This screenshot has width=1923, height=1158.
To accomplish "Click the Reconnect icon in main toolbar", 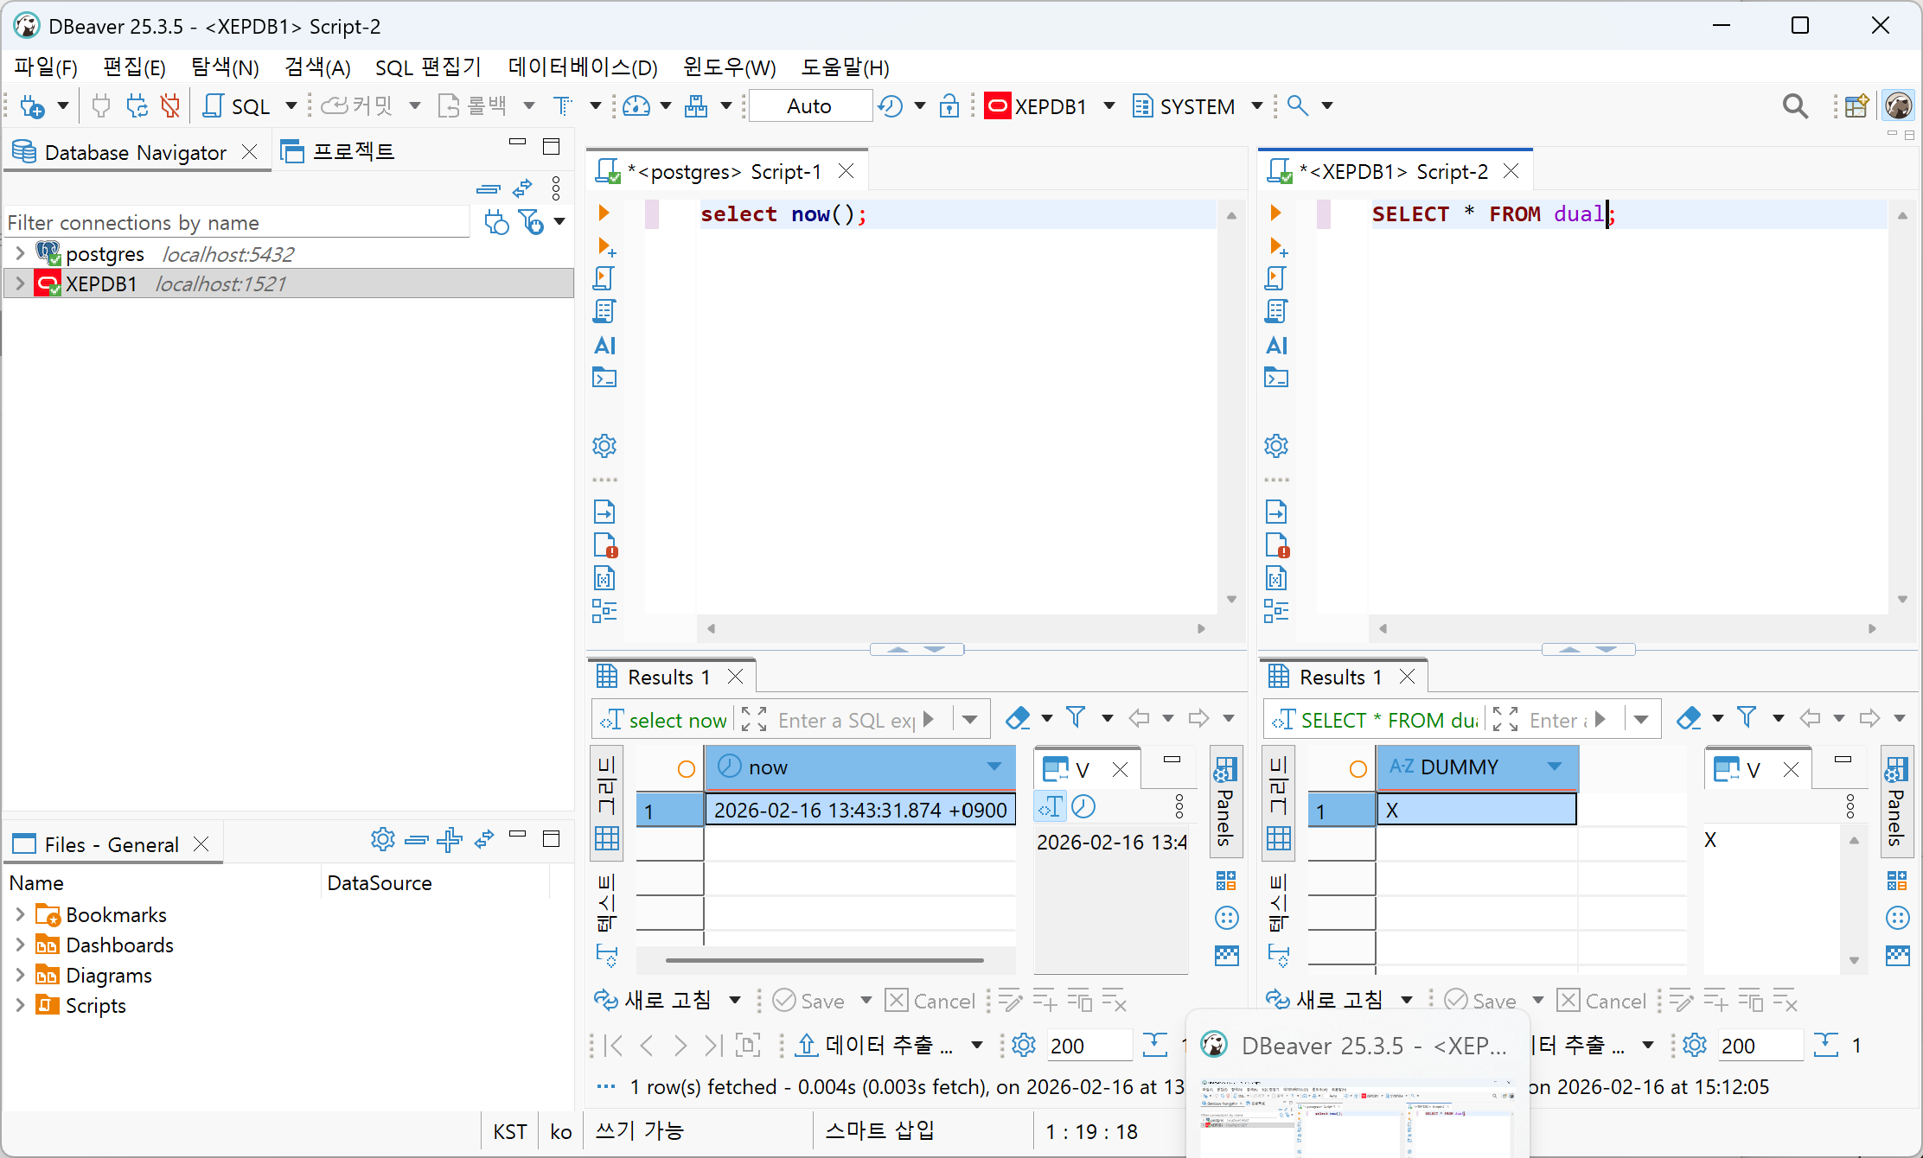I will point(137,106).
